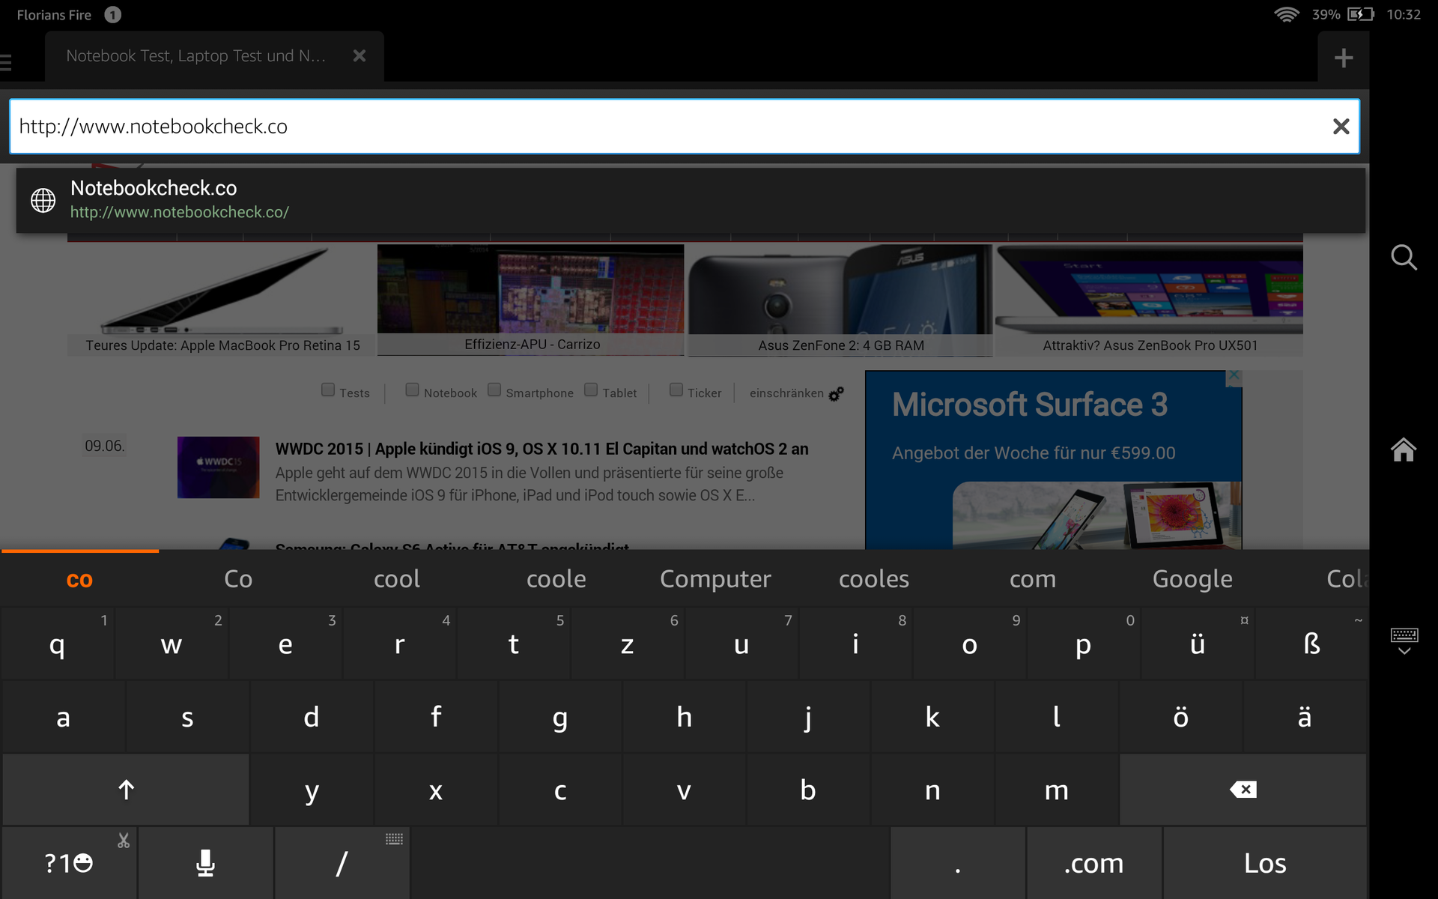This screenshot has height=899, width=1438.
Task: Choose the Notebookcheck.co URL suggestion
Action: [x=691, y=200]
